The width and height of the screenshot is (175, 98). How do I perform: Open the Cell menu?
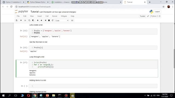(47, 16)
